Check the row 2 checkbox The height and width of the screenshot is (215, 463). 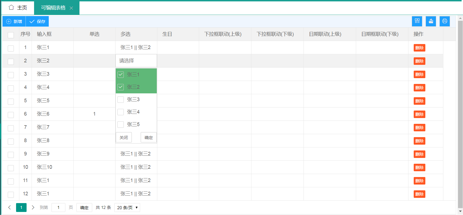pyautogui.click(x=11, y=62)
